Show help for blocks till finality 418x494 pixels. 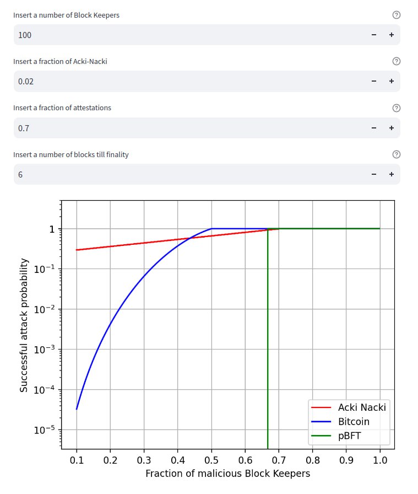point(396,154)
